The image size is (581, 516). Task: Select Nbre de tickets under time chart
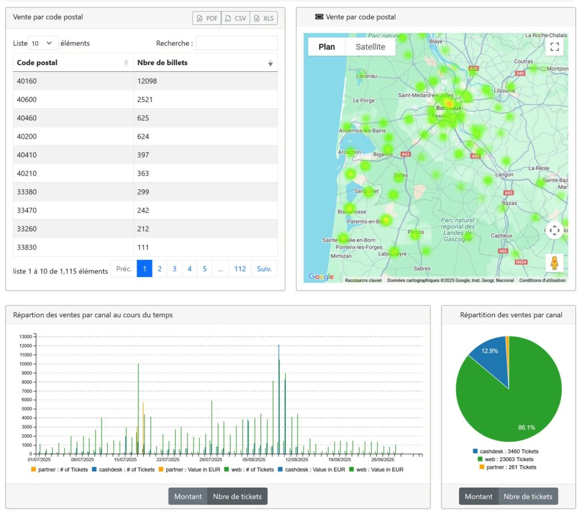tap(237, 496)
